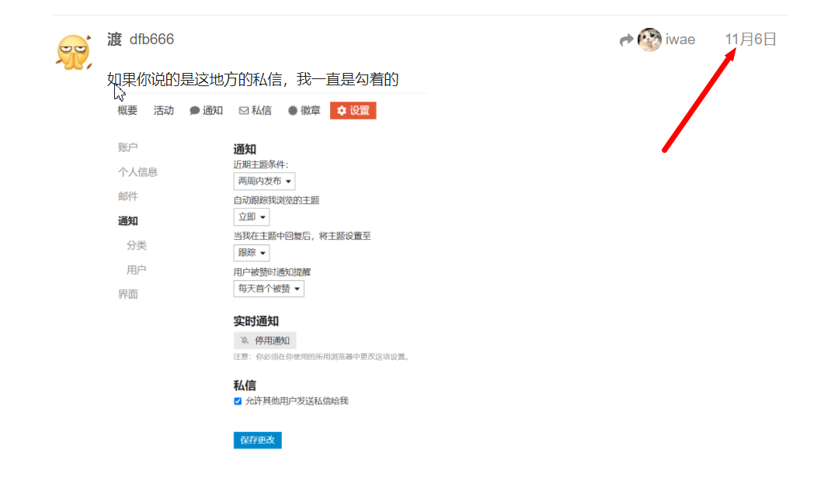The height and width of the screenshot is (498, 824).
Task: Expand the 两周内发布 dropdown
Action: pos(264,181)
